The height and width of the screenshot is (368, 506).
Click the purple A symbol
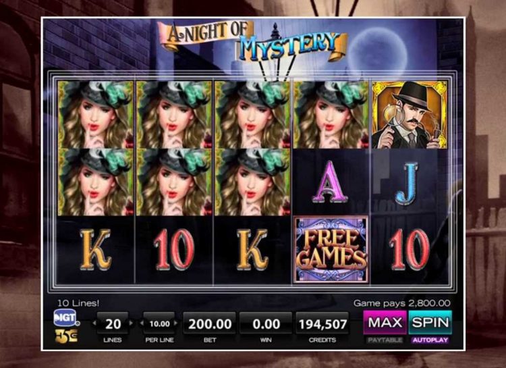[330, 182]
